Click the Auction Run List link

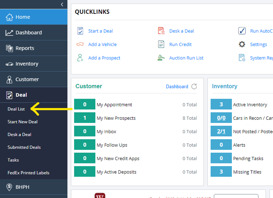(x=186, y=58)
